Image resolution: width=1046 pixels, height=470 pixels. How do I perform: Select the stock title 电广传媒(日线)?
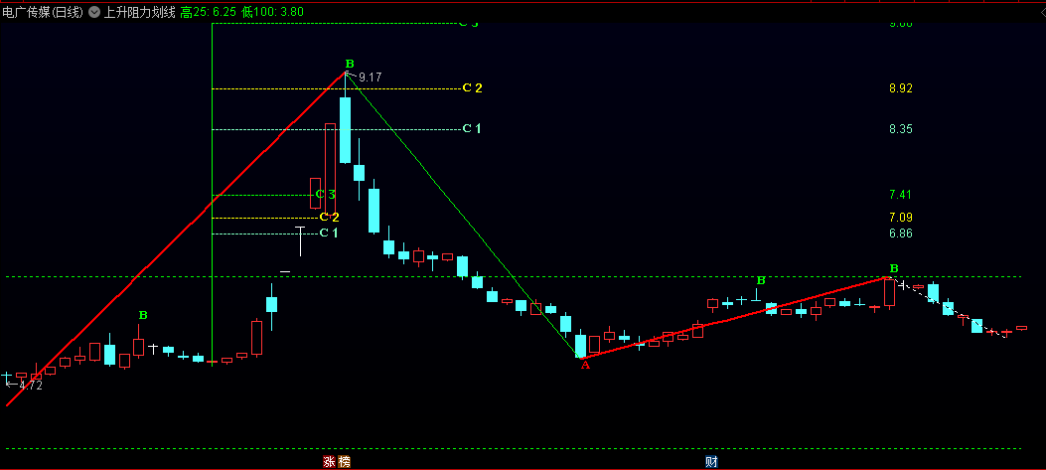coord(43,12)
